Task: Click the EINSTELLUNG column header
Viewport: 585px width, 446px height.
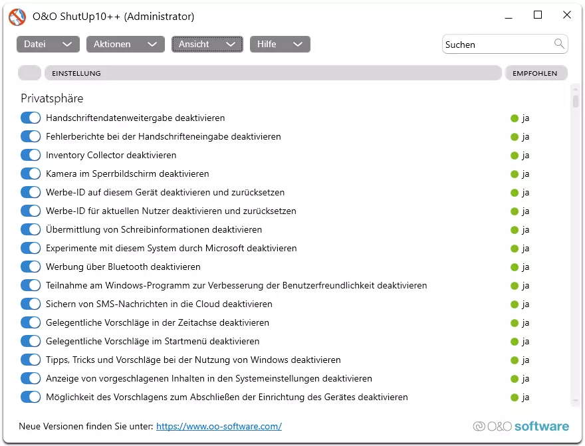Action: (273, 73)
